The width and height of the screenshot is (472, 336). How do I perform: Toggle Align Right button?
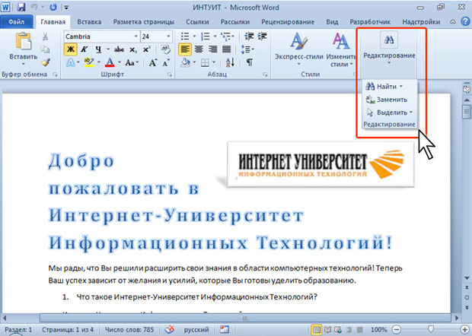[212, 49]
